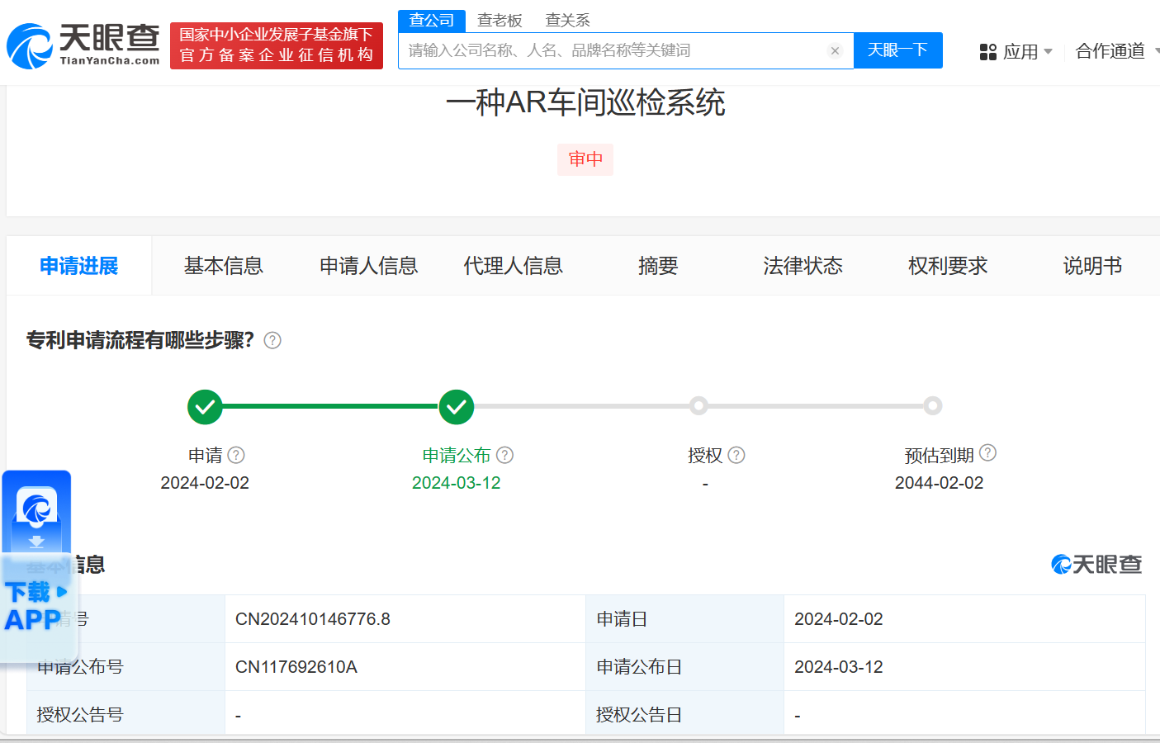Open help icon beside 专利申请流程有哪些步骤
1160x743 pixels.
pos(272,340)
